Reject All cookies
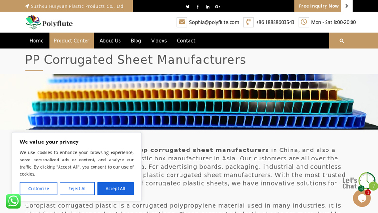 click(77, 188)
